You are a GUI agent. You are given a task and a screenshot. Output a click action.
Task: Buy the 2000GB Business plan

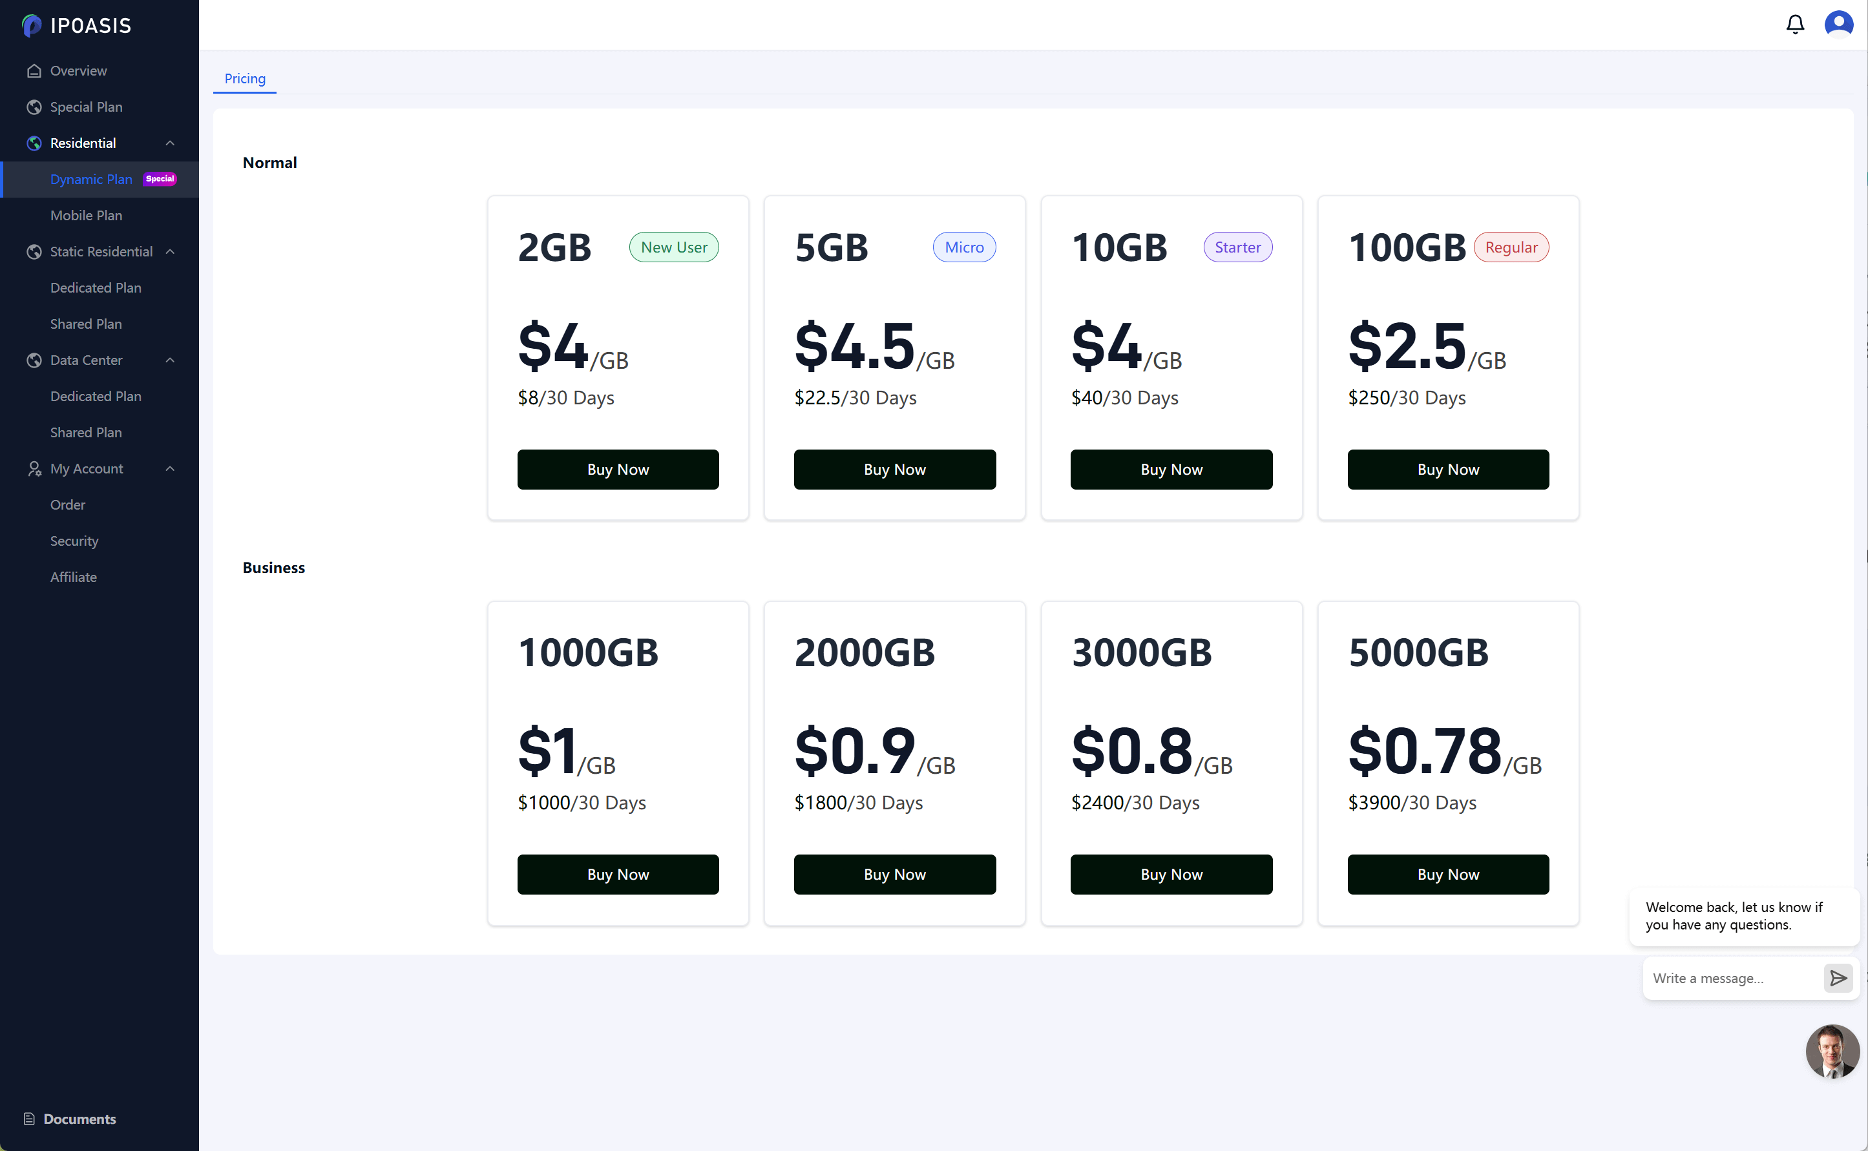[894, 875]
